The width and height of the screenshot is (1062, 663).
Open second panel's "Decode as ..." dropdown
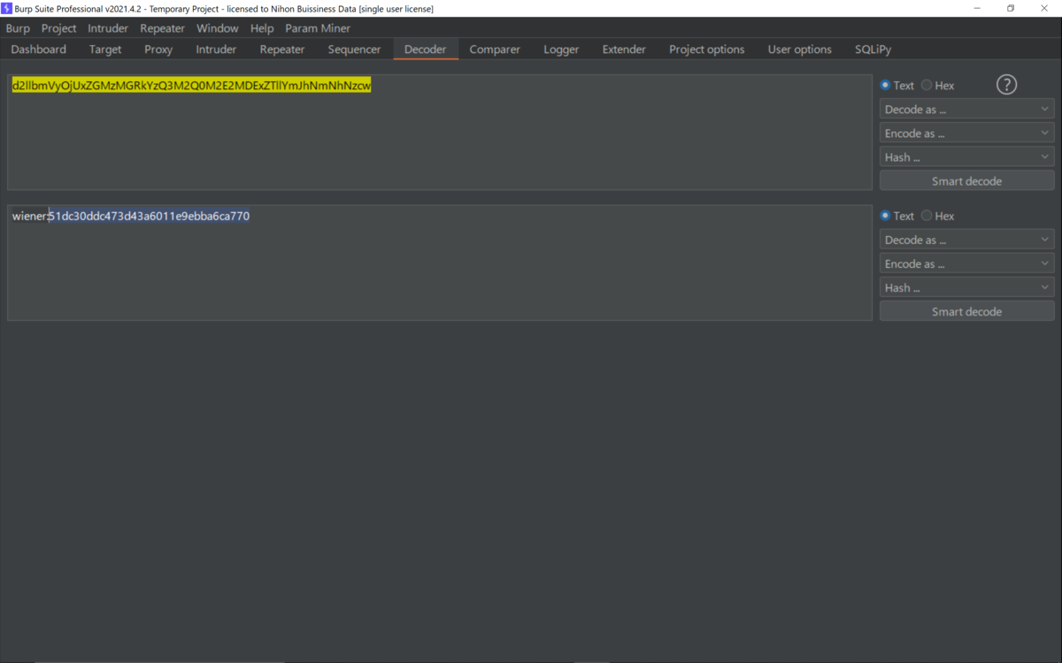click(966, 240)
